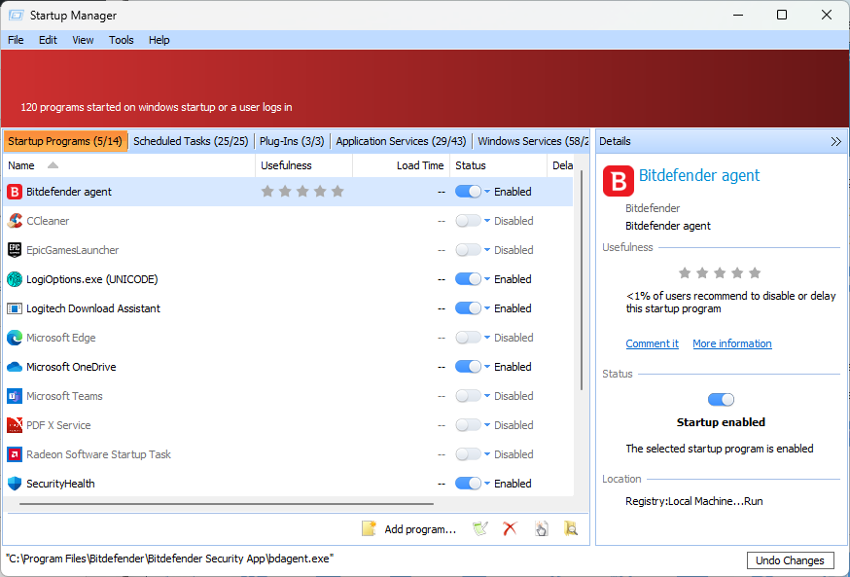Toggle startup switch in Details panel
The image size is (850, 577).
(721, 399)
